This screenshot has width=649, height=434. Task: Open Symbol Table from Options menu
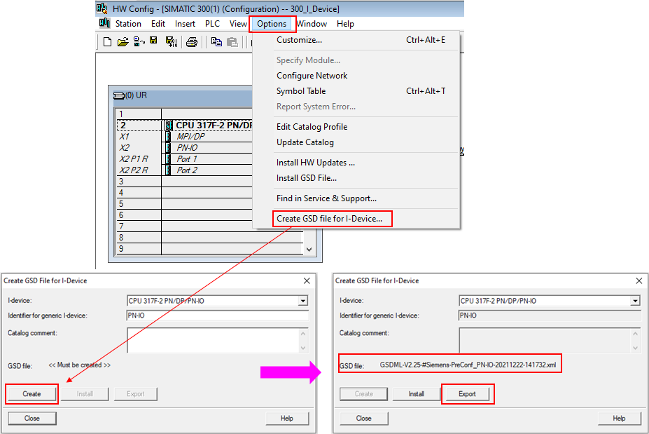[x=356, y=90]
